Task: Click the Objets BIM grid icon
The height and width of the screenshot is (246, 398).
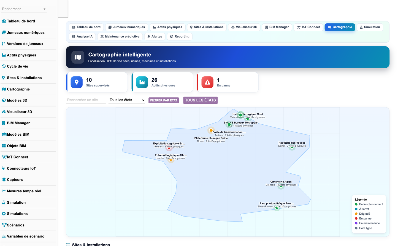Action: tap(4, 146)
